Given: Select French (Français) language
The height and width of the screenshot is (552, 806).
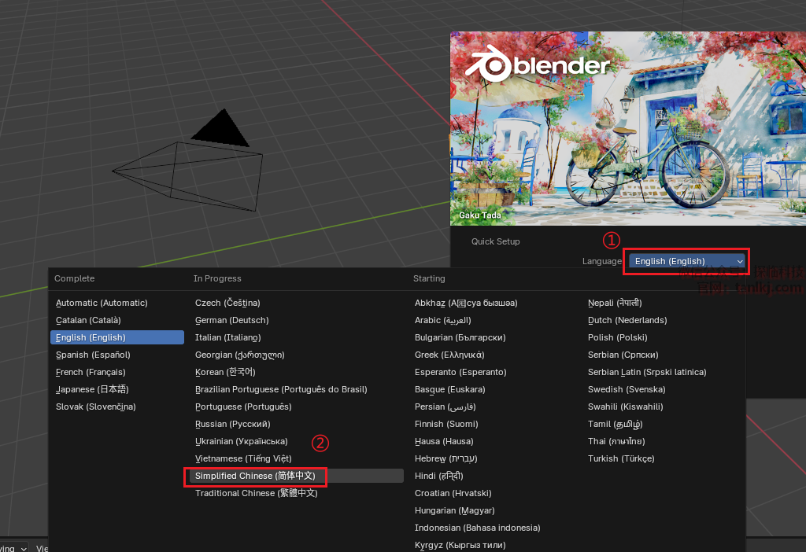Looking at the screenshot, I should (x=91, y=372).
